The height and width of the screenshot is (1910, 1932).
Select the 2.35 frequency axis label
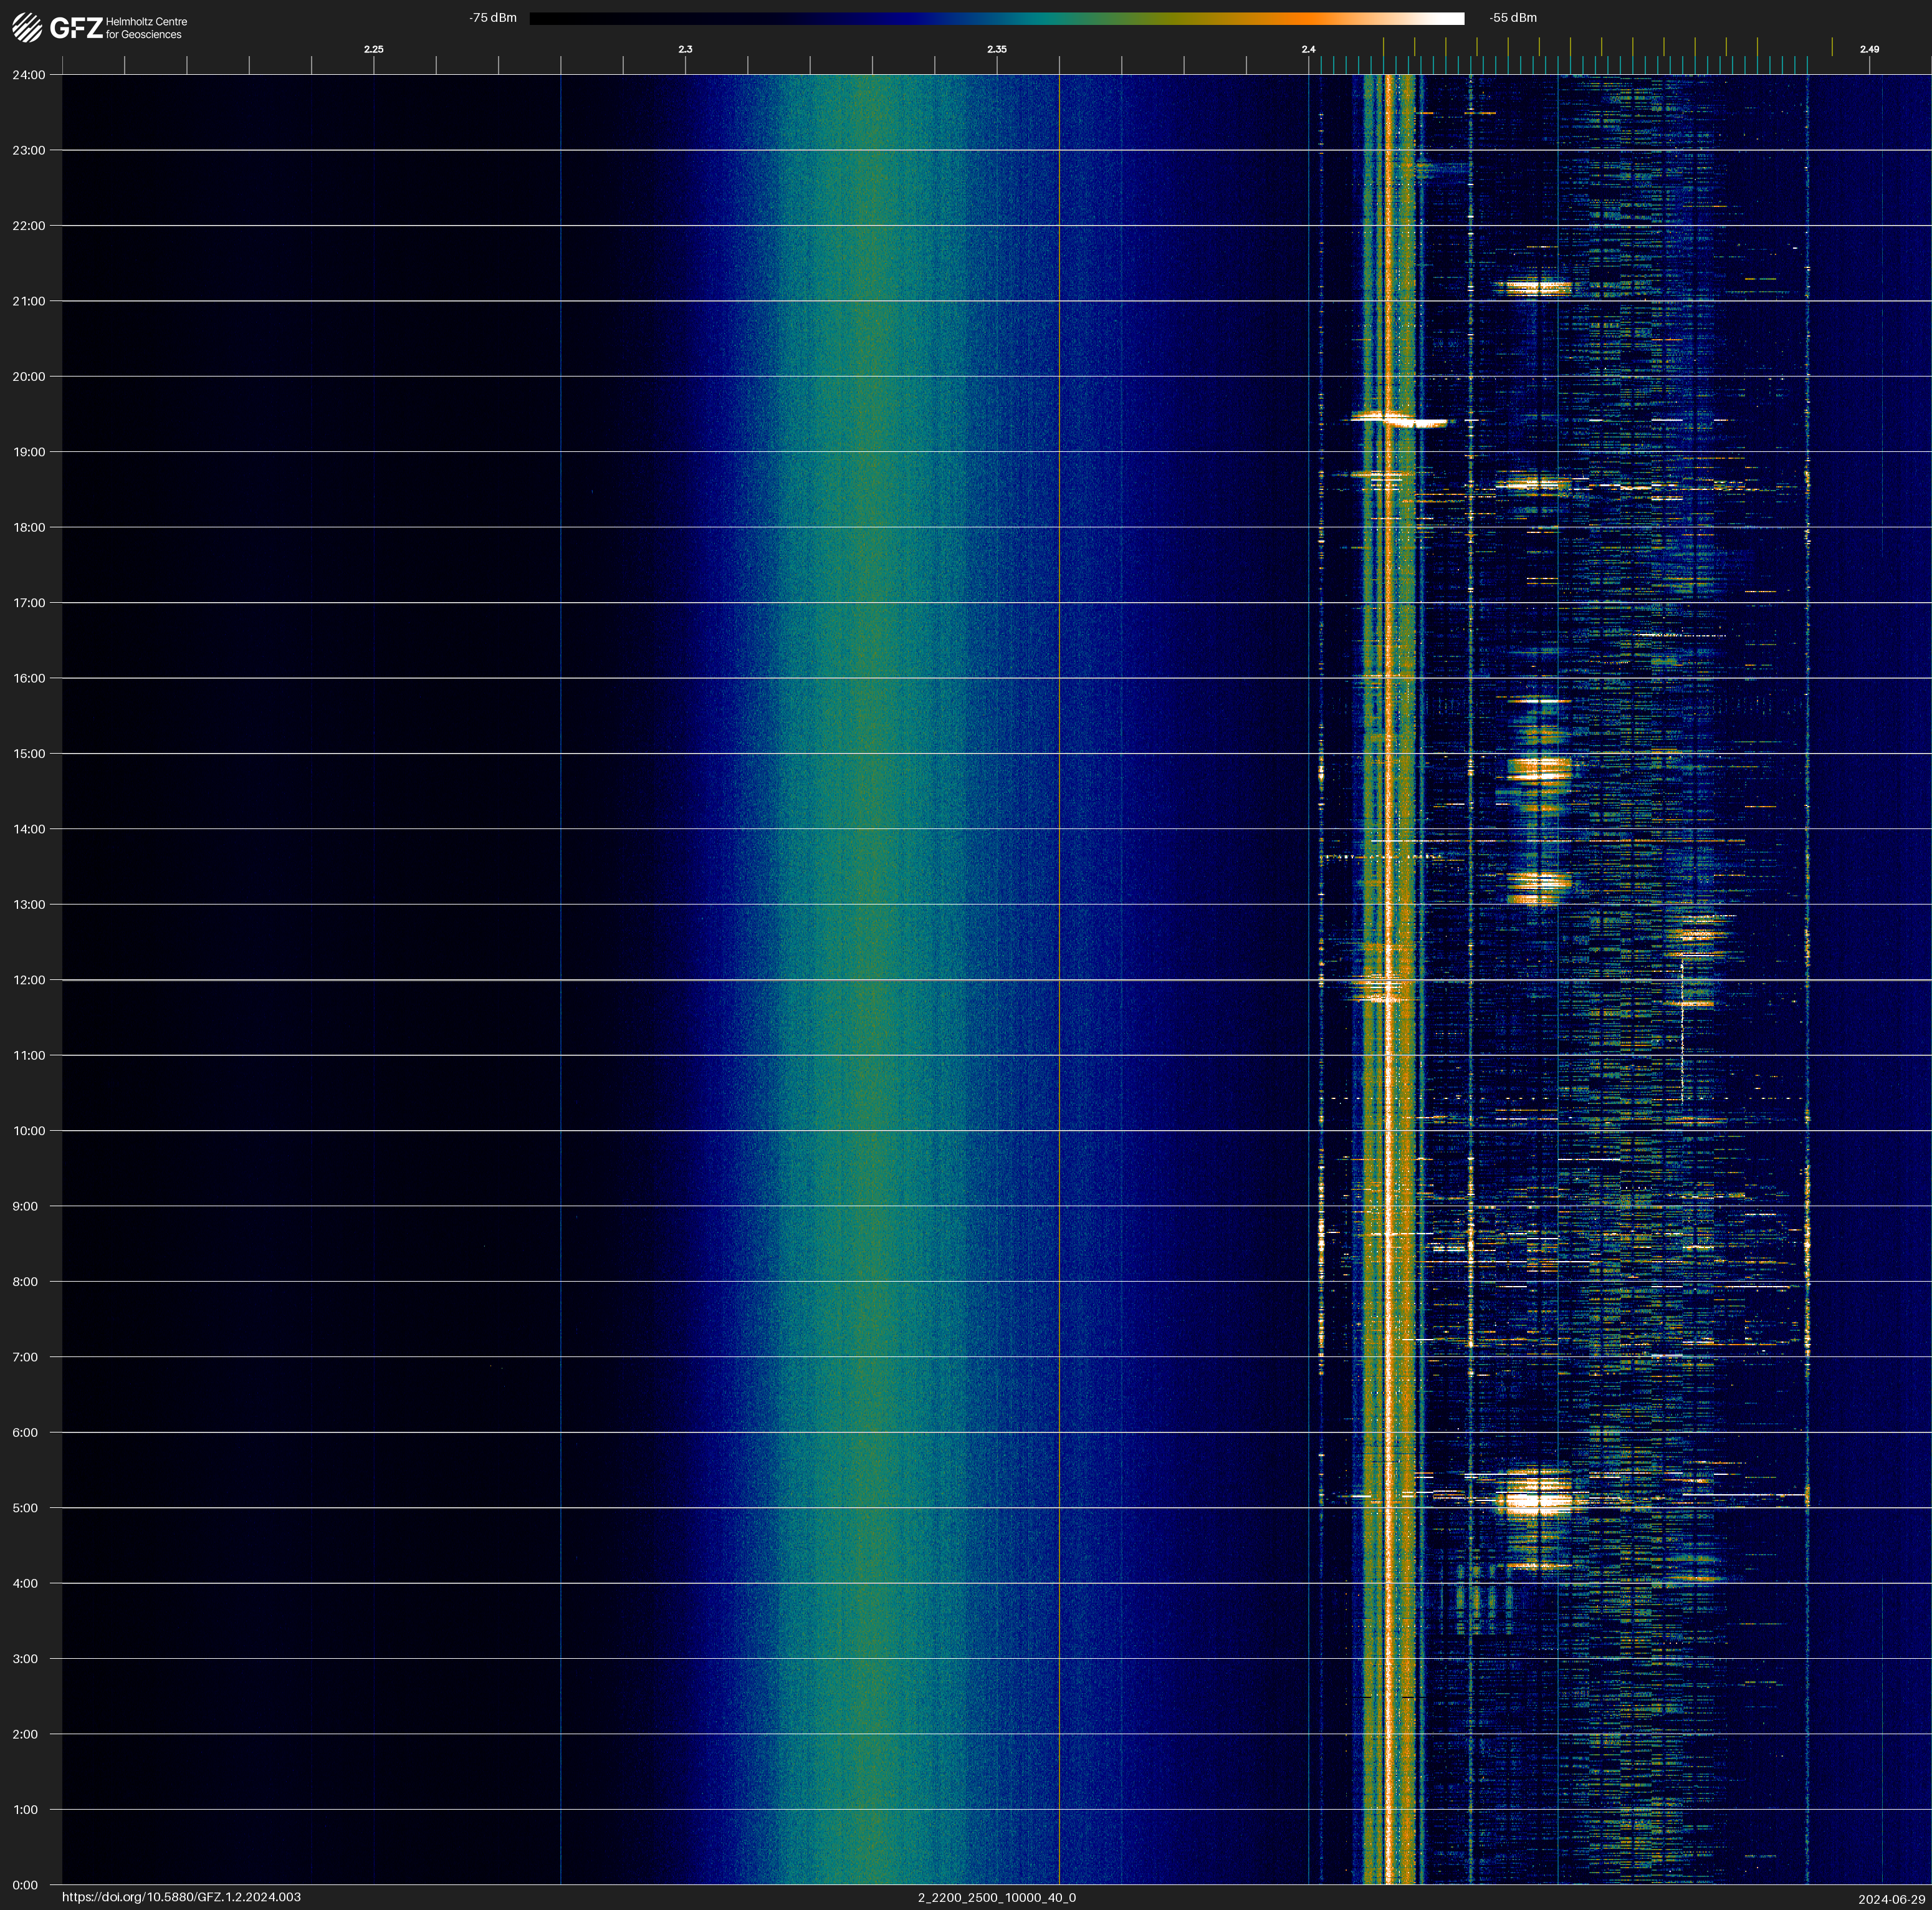point(996,49)
